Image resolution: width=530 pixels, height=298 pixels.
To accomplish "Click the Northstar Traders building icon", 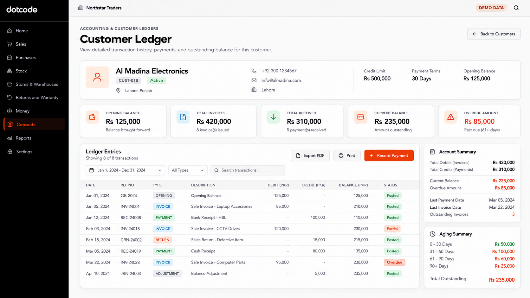I will pos(81,8).
